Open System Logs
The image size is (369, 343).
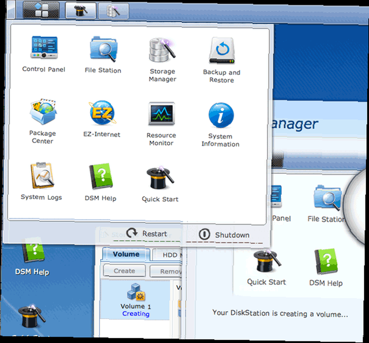[42, 181]
